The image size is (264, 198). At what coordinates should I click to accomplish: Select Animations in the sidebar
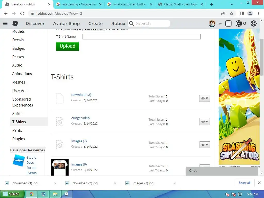click(x=22, y=74)
